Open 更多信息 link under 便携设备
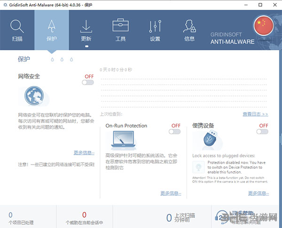The height and width of the screenshot is (228, 282). pyautogui.click(x=258, y=193)
